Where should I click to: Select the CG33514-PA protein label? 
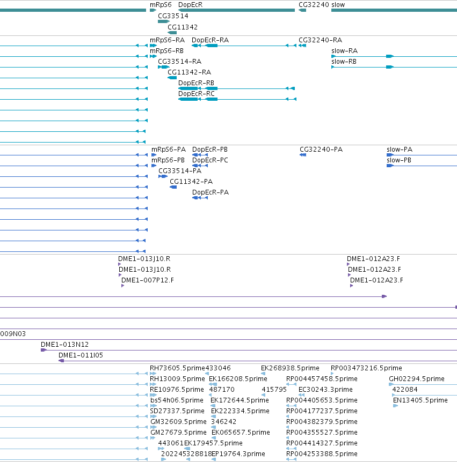pyautogui.click(x=180, y=170)
